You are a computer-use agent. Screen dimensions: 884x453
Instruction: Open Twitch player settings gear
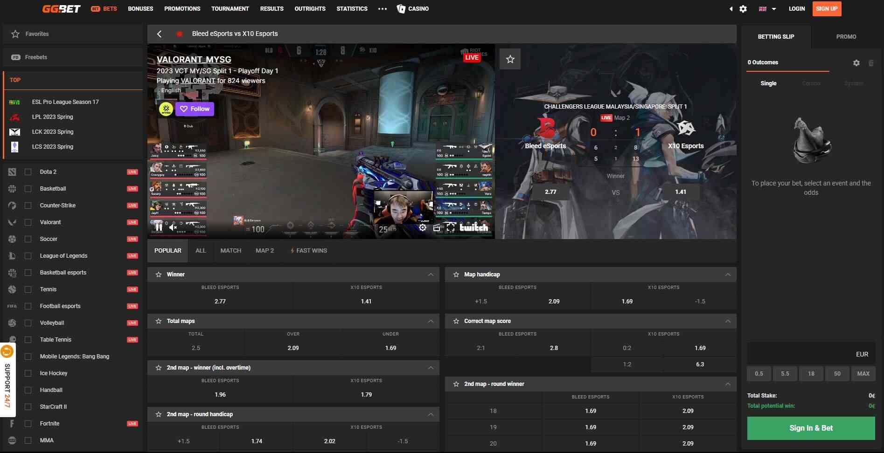[x=422, y=227]
